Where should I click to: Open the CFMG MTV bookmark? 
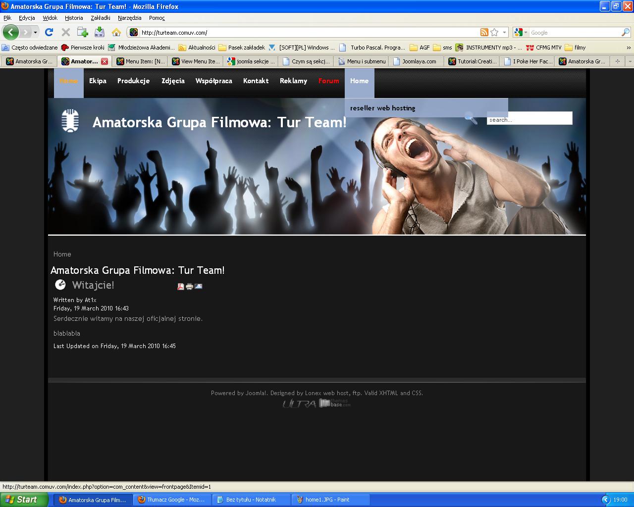click(x=544, y=48)
